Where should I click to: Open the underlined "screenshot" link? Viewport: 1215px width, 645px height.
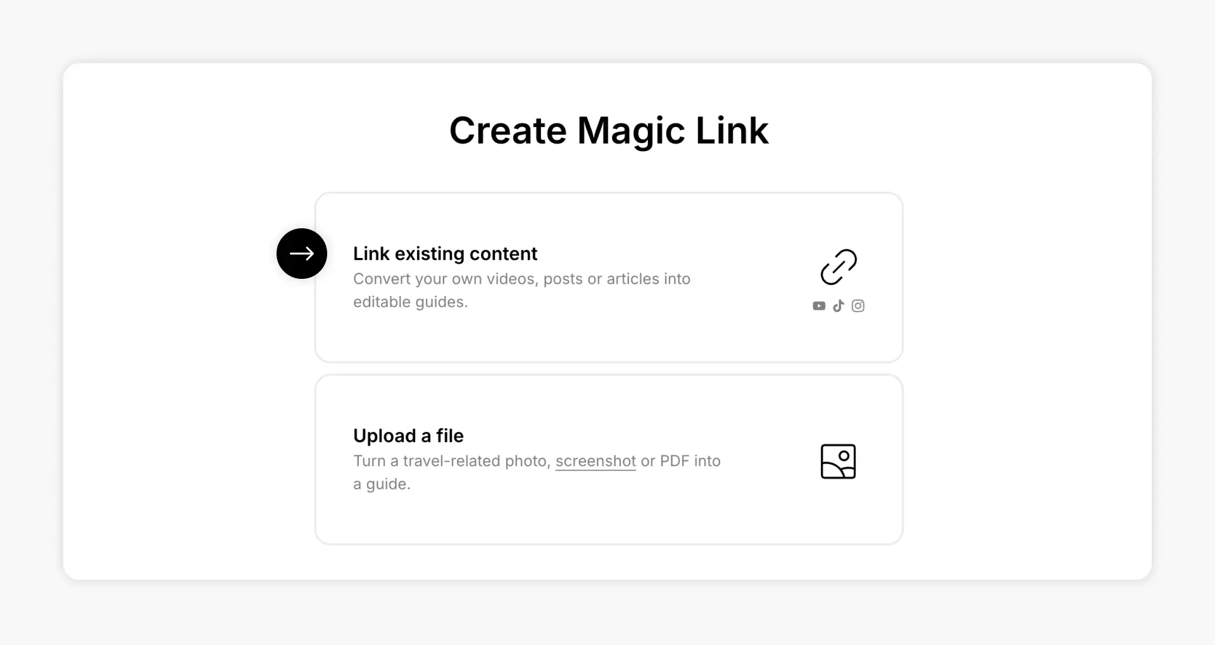point(595,461)
